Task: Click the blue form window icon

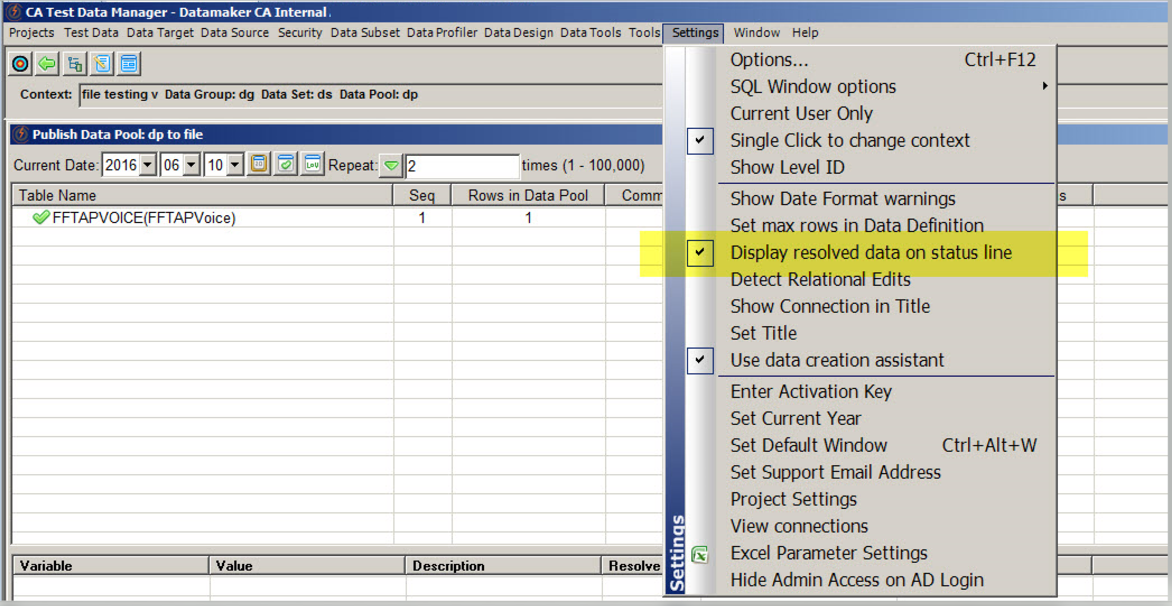Action: 129,64
